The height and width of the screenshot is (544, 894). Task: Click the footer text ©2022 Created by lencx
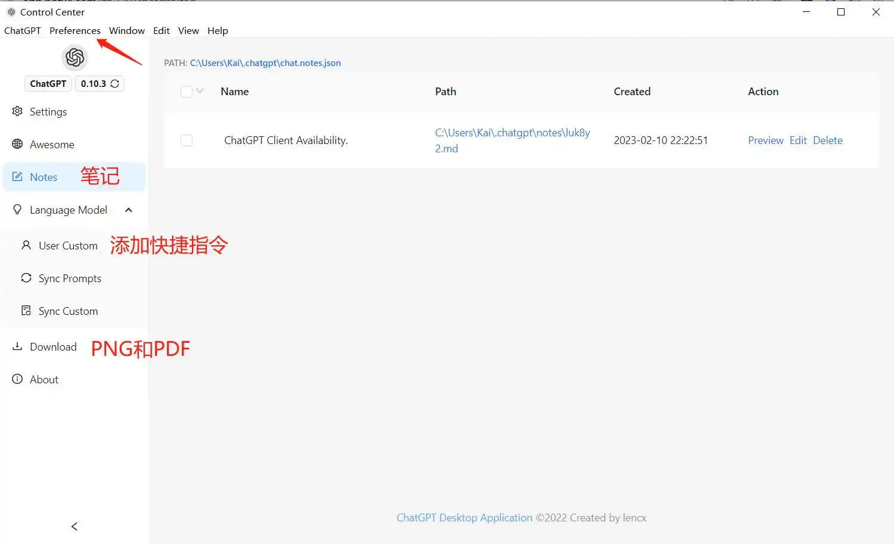point(591,518)
